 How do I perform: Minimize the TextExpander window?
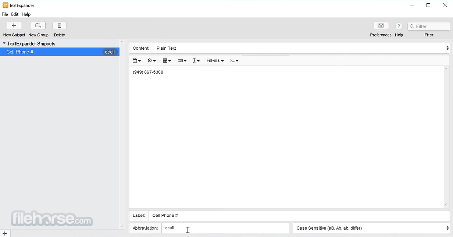point(411,5)
